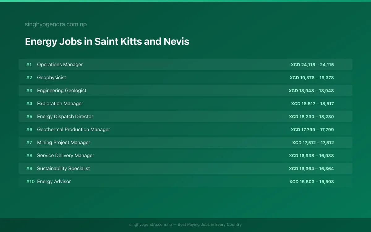Click the singhyogendra.com.np header text
The image size is (371, 232).
coord(56,24)
